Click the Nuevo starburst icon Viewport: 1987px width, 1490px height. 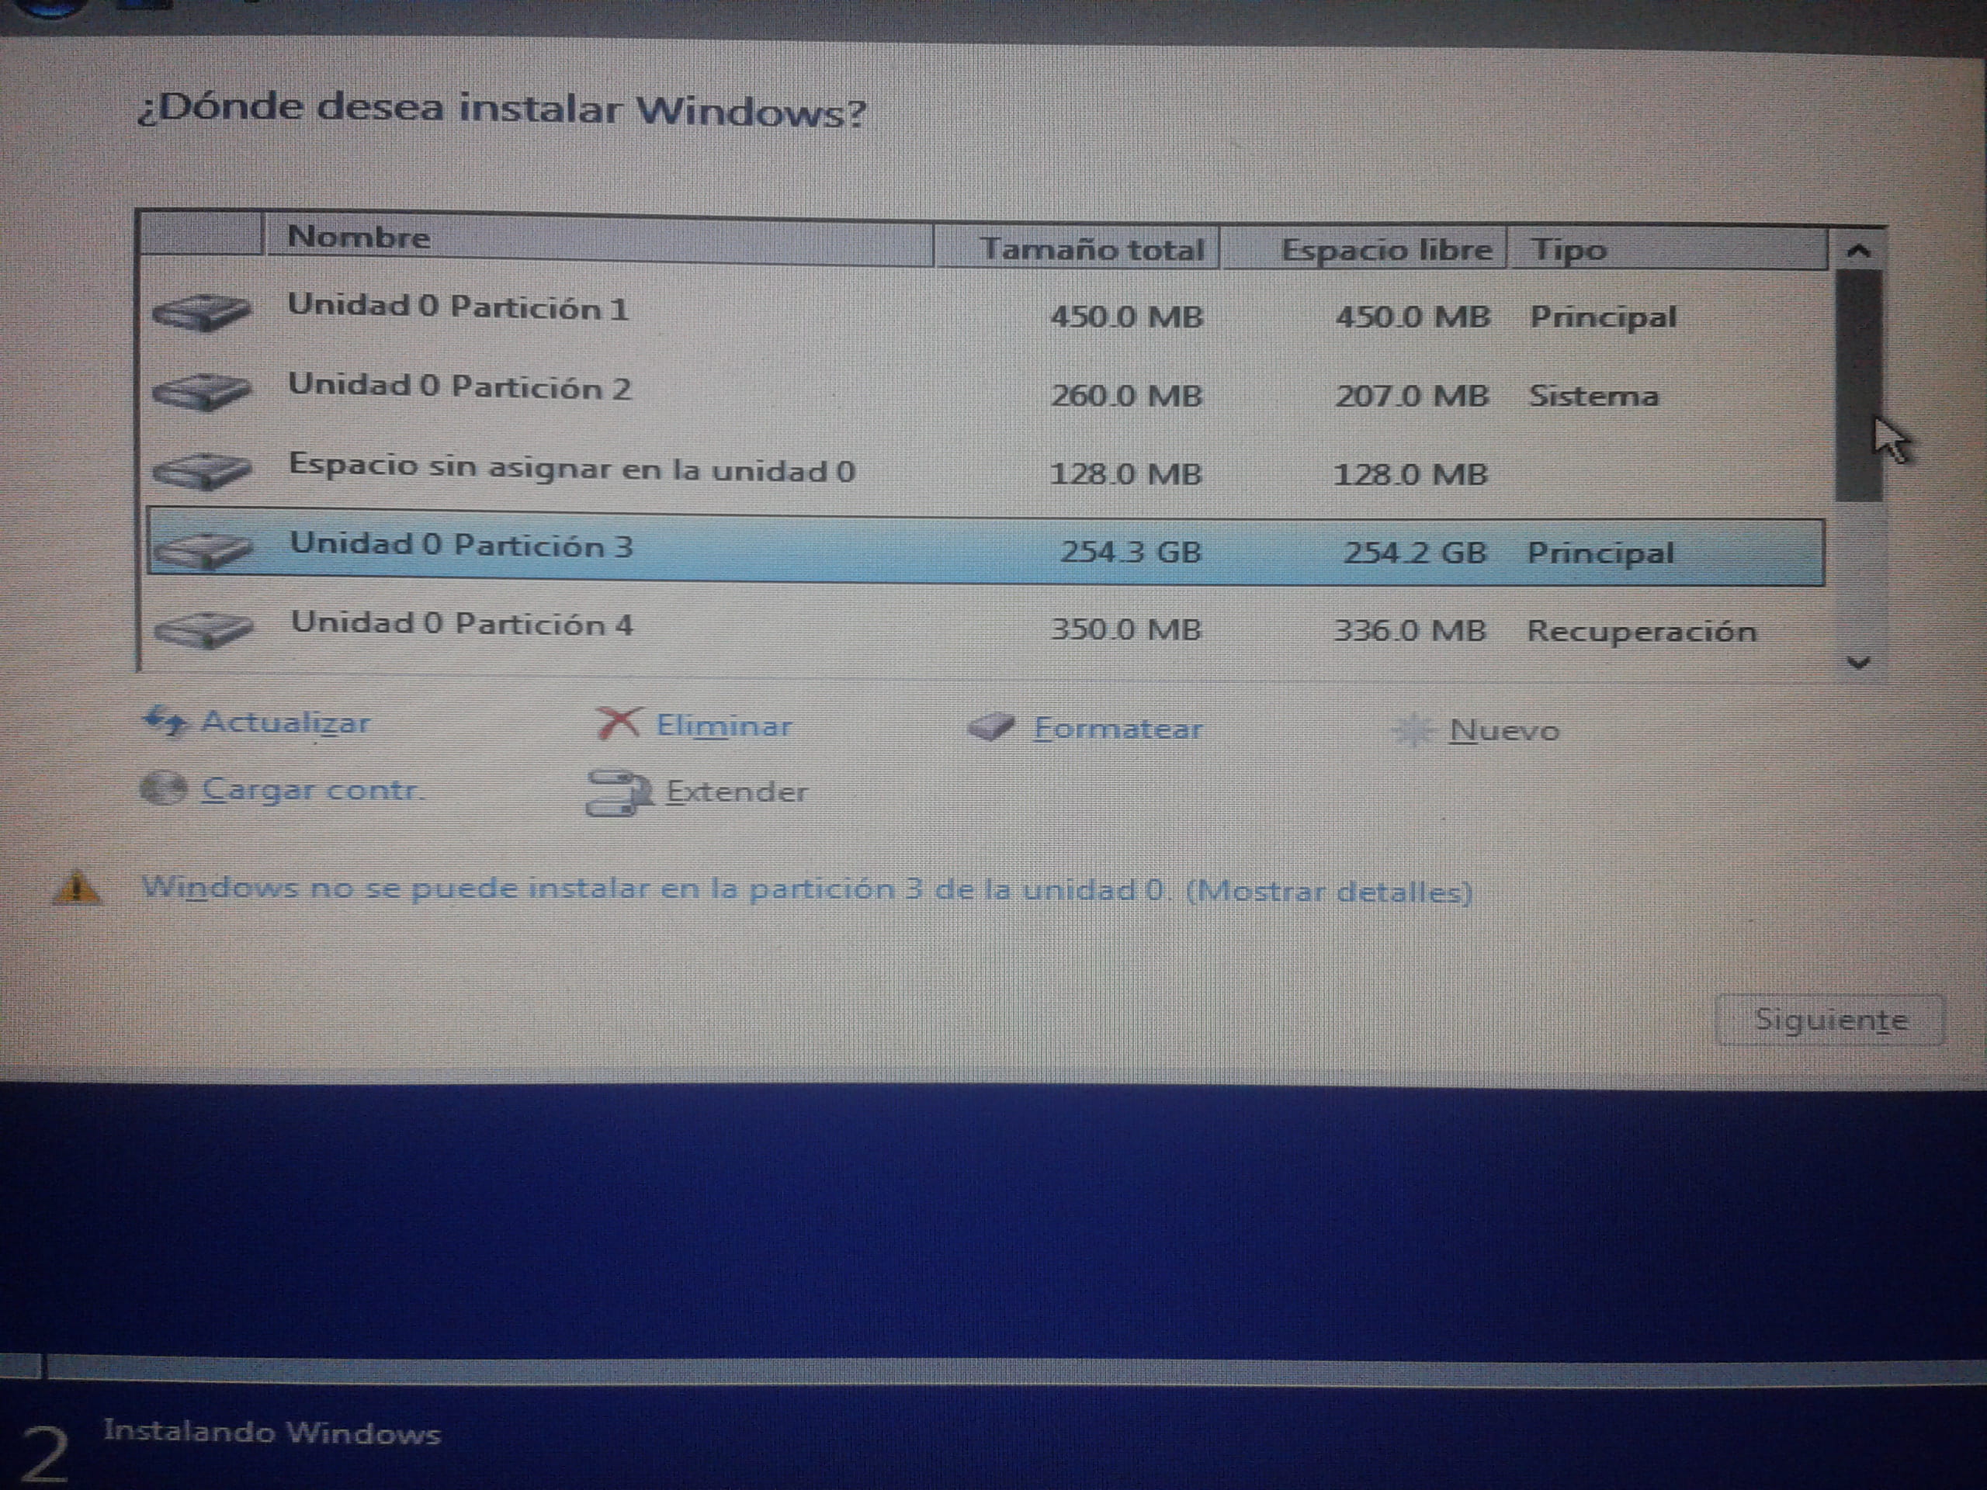[1413, 730]
